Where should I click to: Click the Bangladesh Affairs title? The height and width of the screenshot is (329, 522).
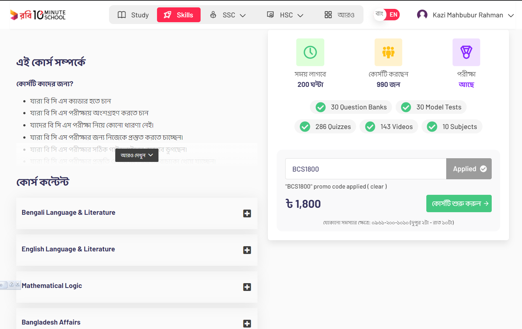[x=51, y=322]
